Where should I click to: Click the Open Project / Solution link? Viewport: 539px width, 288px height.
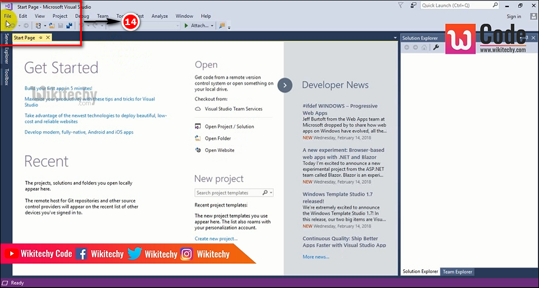coord(229,126)
